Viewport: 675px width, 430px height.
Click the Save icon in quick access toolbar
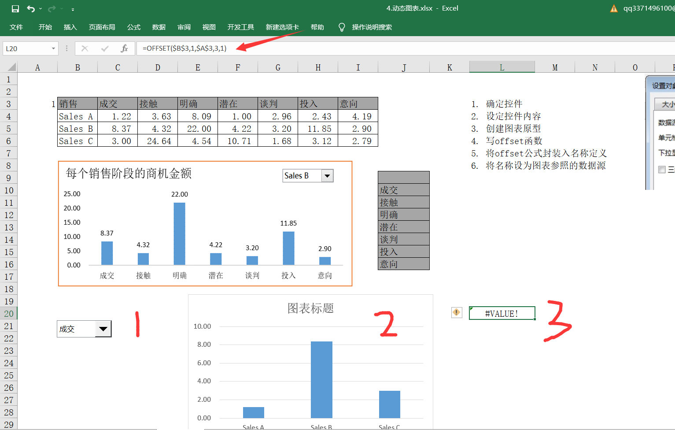click(15, 9)
